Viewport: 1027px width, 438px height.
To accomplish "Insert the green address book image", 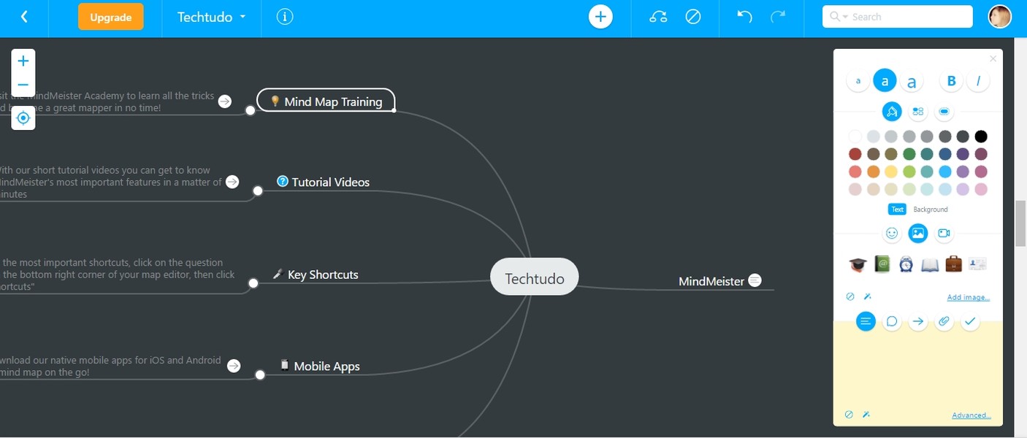I will coord(882,264).
